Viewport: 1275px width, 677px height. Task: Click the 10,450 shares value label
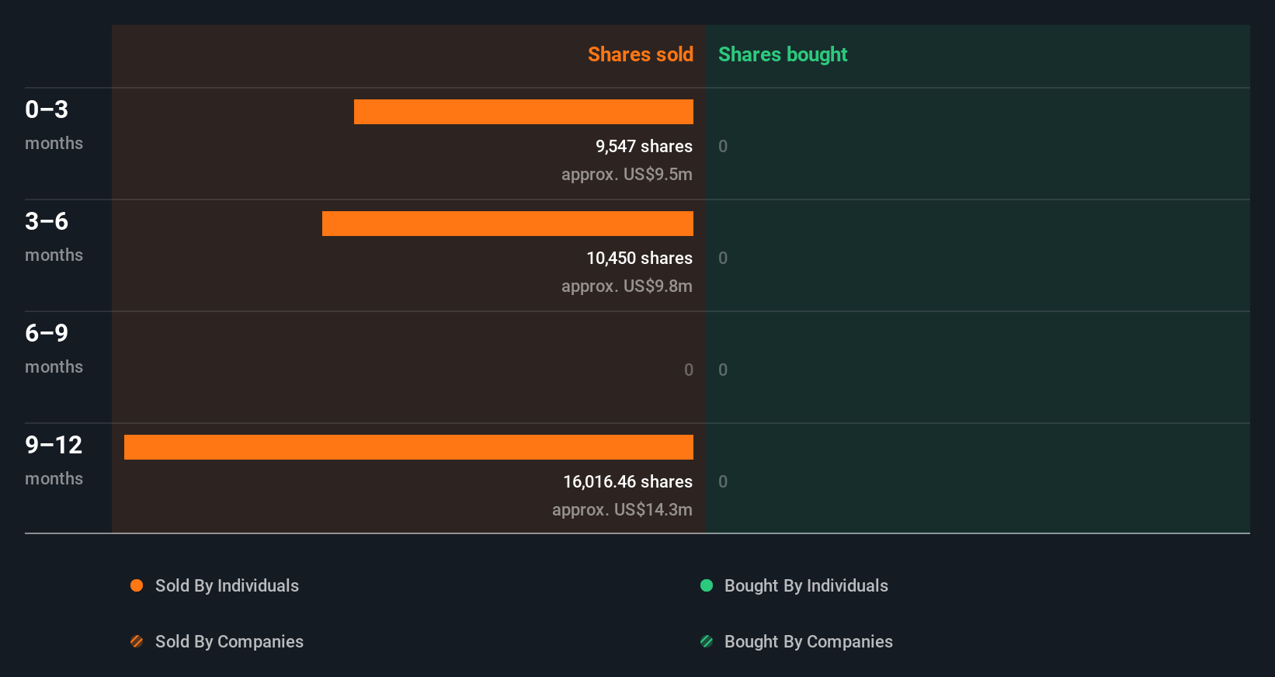coord(639,258)
